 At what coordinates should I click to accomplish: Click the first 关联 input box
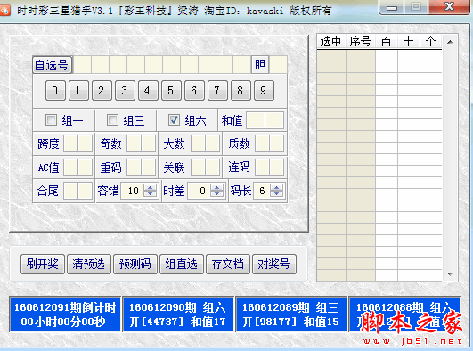click(198, 167)
